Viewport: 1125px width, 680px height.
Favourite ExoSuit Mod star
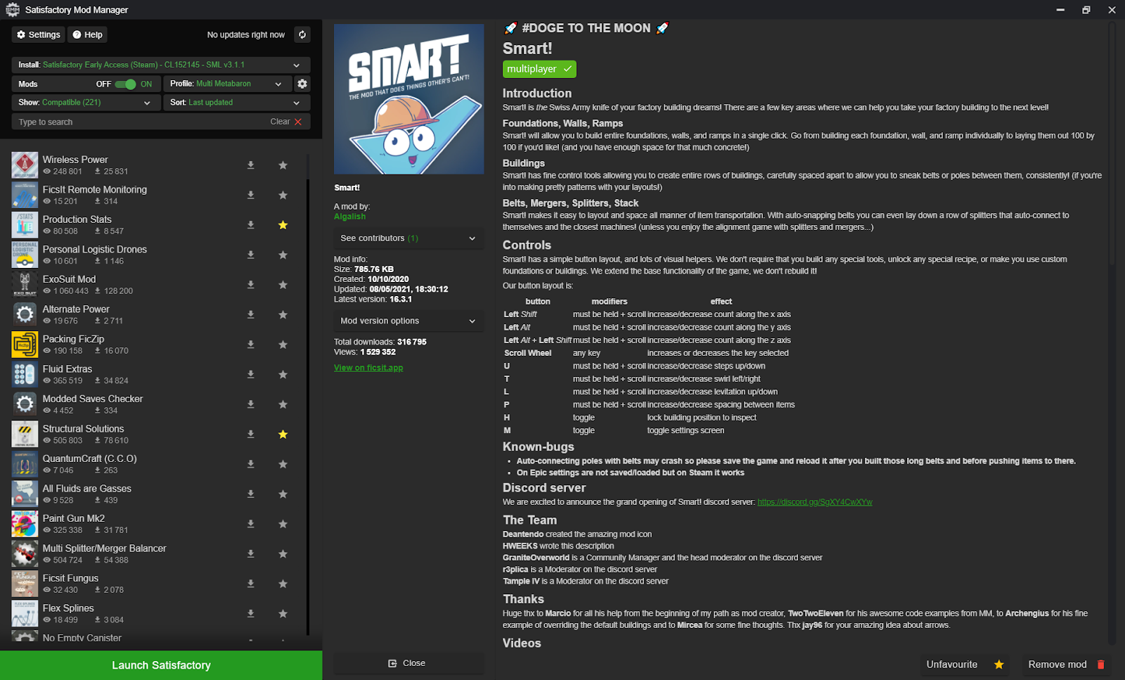[283, 285]
